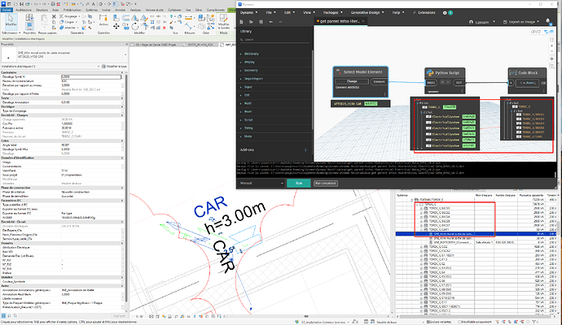
Task: Open the Dynamo Packages menu
Action: point(332,12)
